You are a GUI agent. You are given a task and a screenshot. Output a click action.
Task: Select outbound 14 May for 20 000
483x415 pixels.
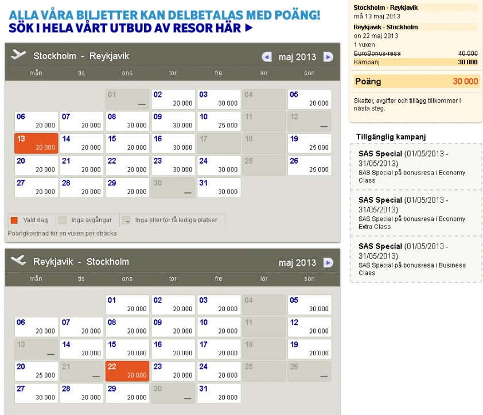(81, 143)
